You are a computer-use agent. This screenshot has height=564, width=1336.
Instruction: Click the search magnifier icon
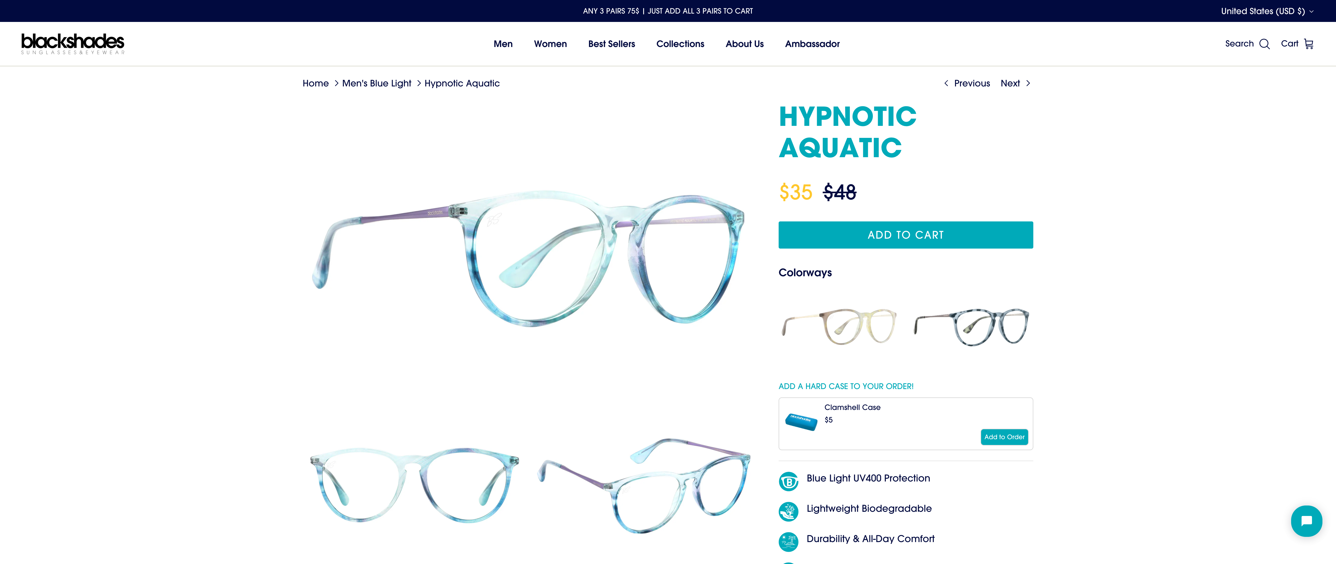click(1264, 44)
